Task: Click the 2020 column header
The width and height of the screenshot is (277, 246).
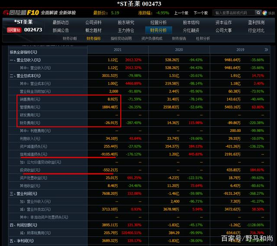Action: 179,50
